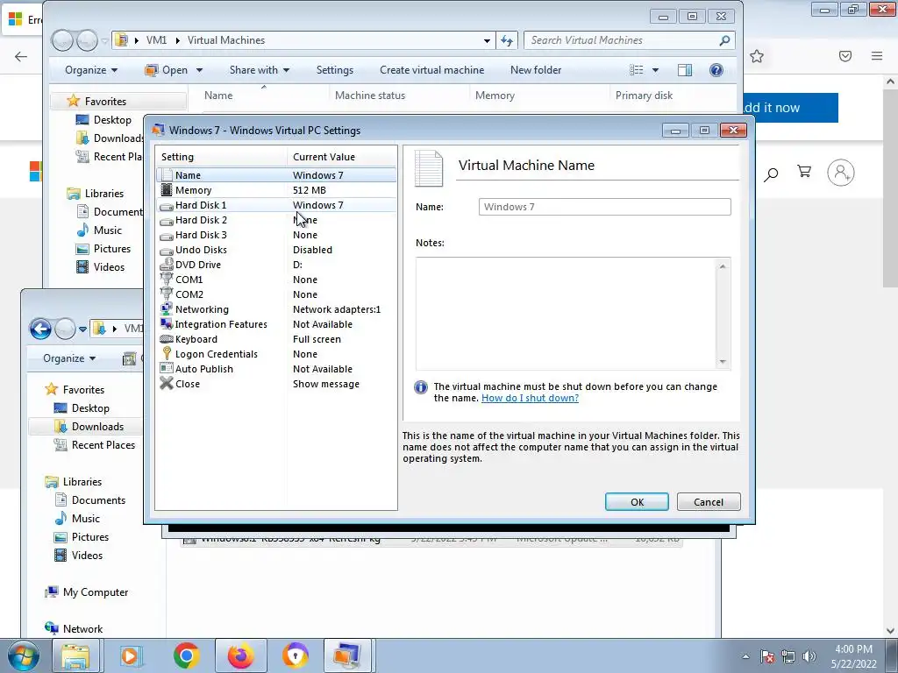898x673 pixels.
Task: Open Desktop in top Explorer favorites
Action: (x=103, y=119)
